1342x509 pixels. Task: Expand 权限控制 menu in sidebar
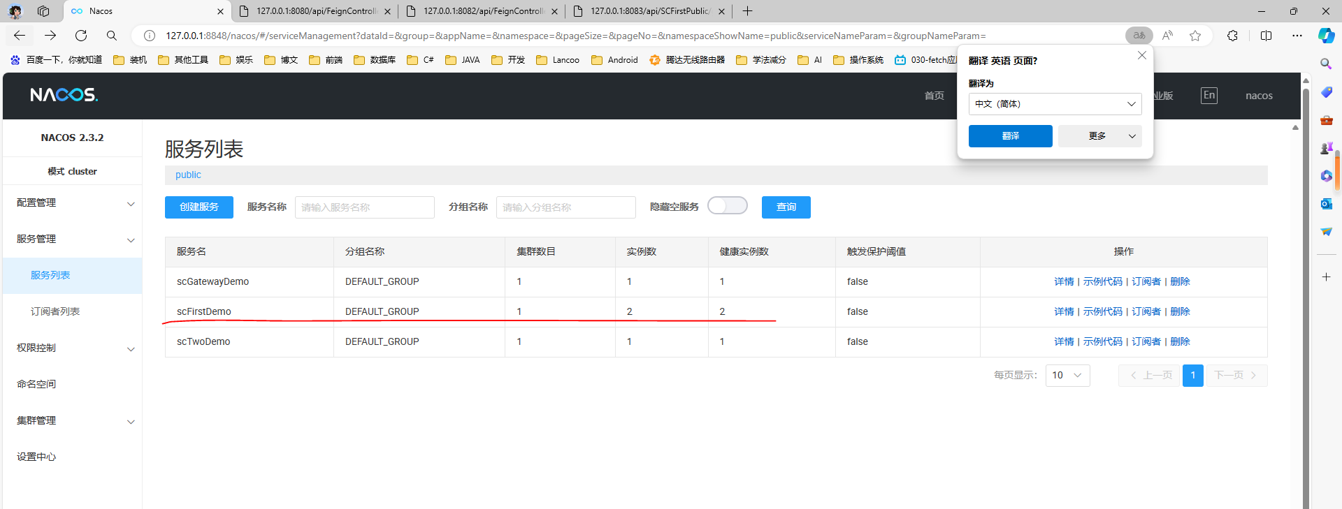coord(131,349)
